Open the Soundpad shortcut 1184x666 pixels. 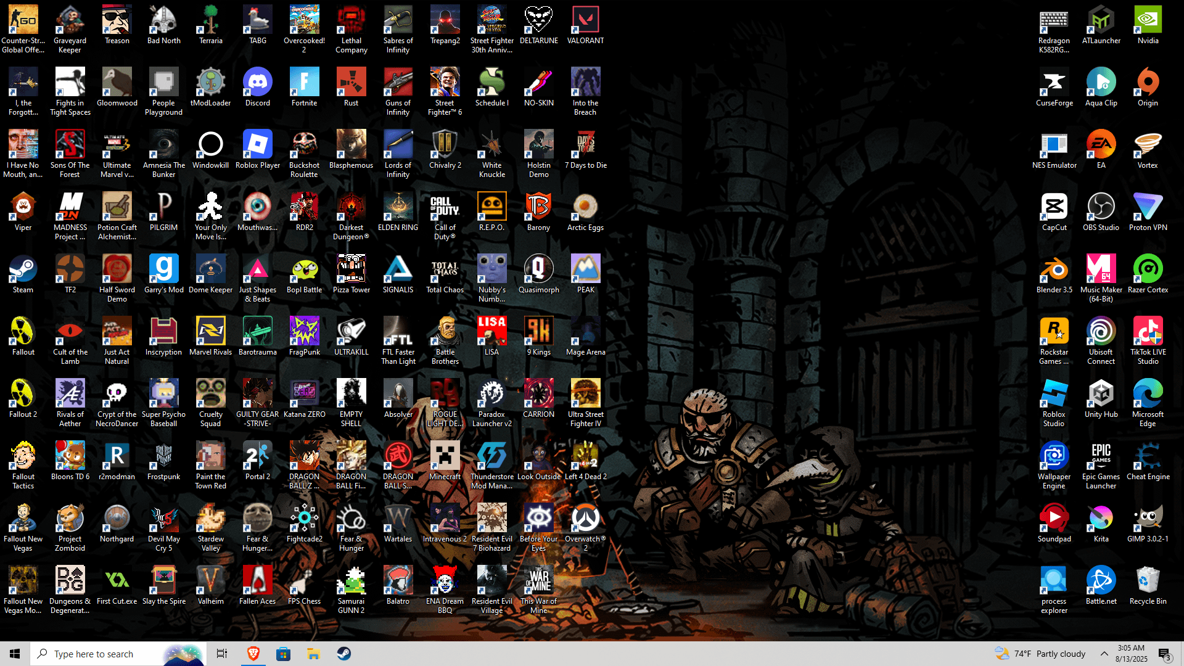[1054, 524]
